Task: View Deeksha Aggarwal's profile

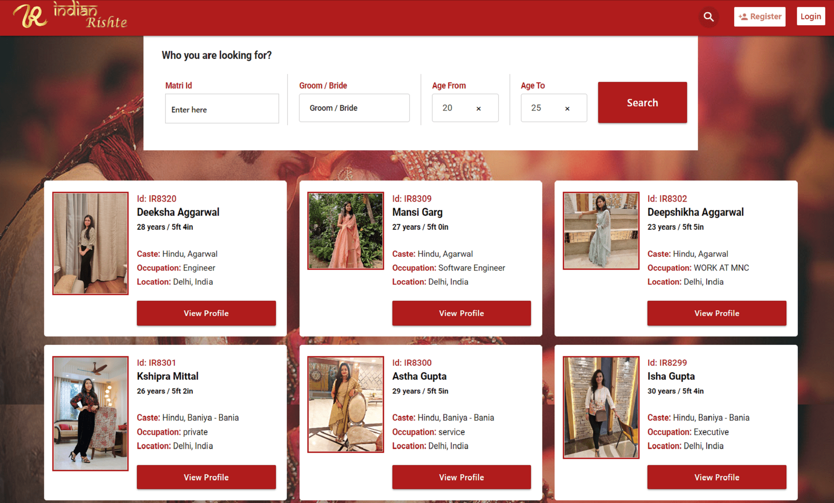Action: click(x=206, y=313)
